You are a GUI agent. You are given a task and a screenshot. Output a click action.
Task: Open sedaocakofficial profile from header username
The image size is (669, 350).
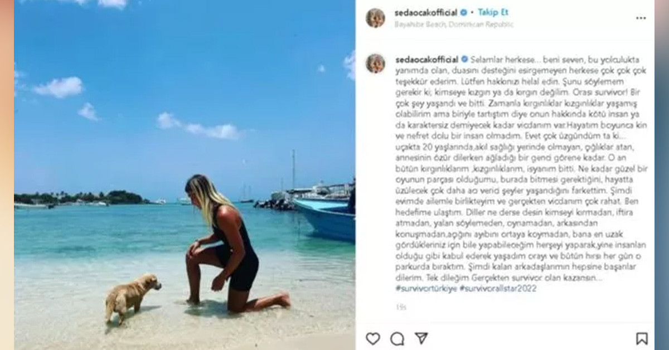[426, 12]
